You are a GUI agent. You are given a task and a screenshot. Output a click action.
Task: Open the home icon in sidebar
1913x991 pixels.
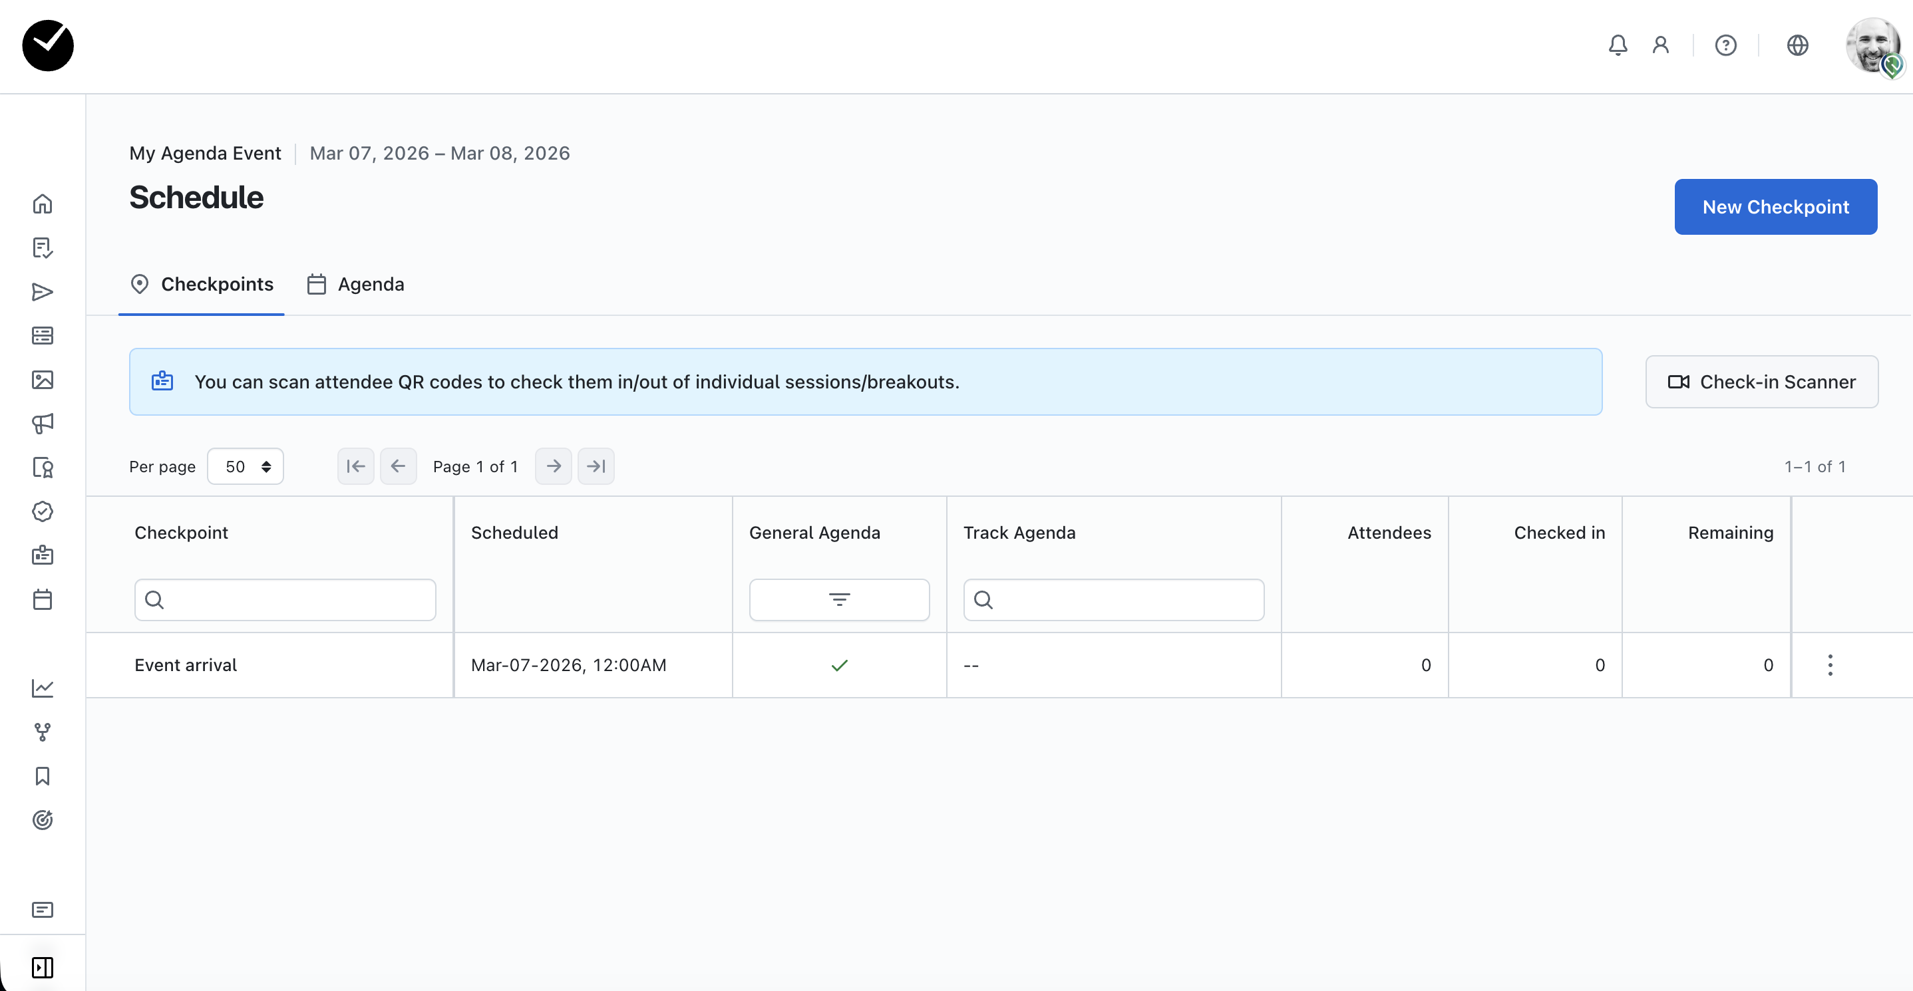point(43,204)
